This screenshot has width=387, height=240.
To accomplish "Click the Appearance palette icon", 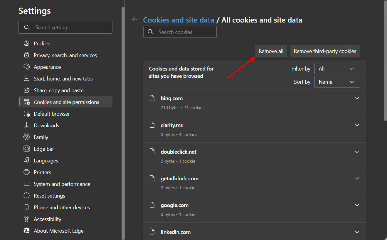I will (27, 67).
